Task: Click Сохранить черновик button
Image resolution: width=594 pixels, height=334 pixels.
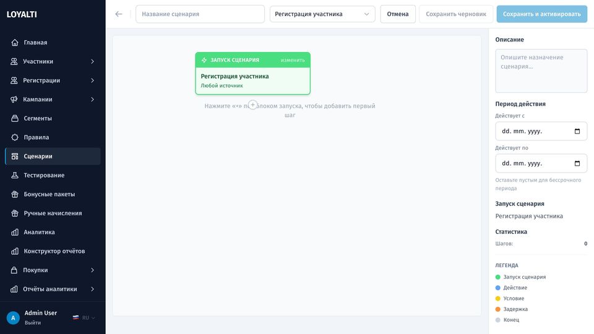Action: click(456, 14)
